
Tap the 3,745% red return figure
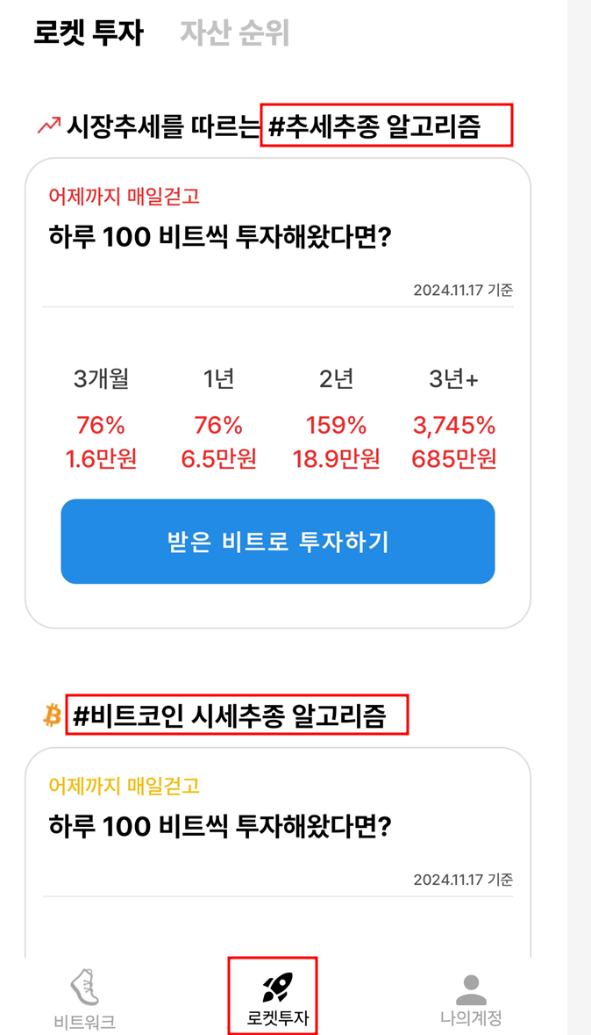click(455, 425)
